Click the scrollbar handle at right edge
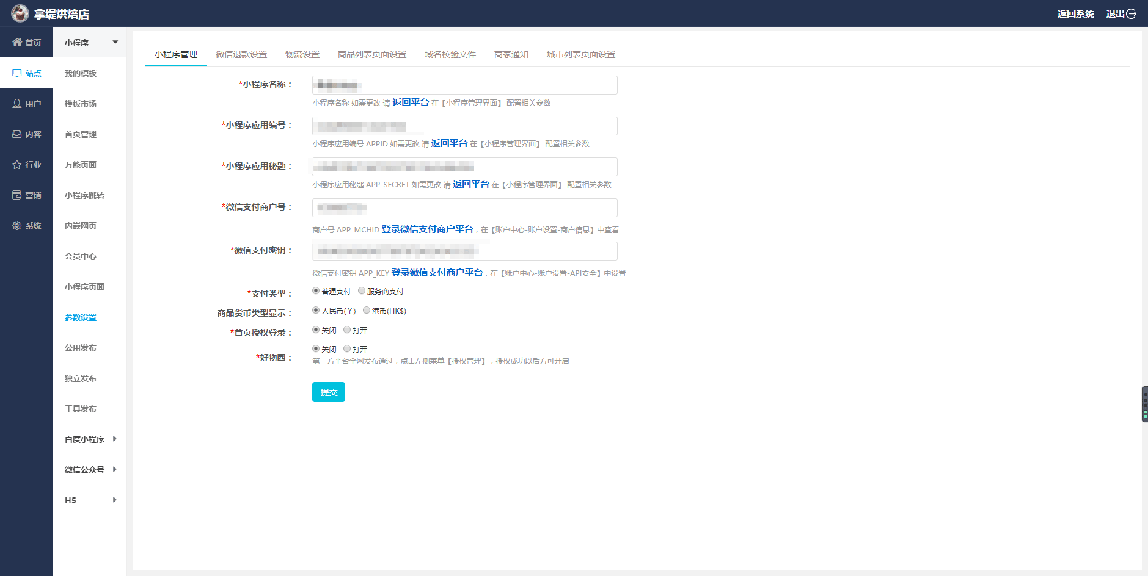Viewport: 1148px width, 576px height. (1145, 404)
